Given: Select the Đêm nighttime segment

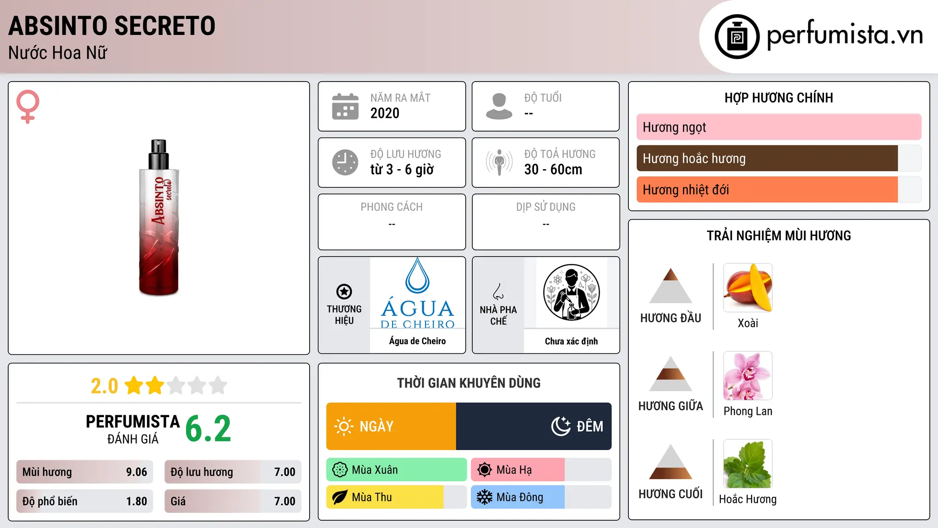Looking at the screenshot, I should tap(534, 426).
